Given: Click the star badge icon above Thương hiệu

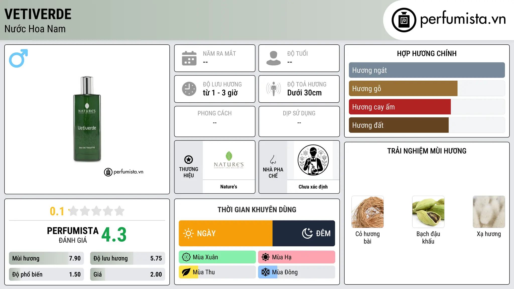Looking at the screenshot, I should (188, 160).
